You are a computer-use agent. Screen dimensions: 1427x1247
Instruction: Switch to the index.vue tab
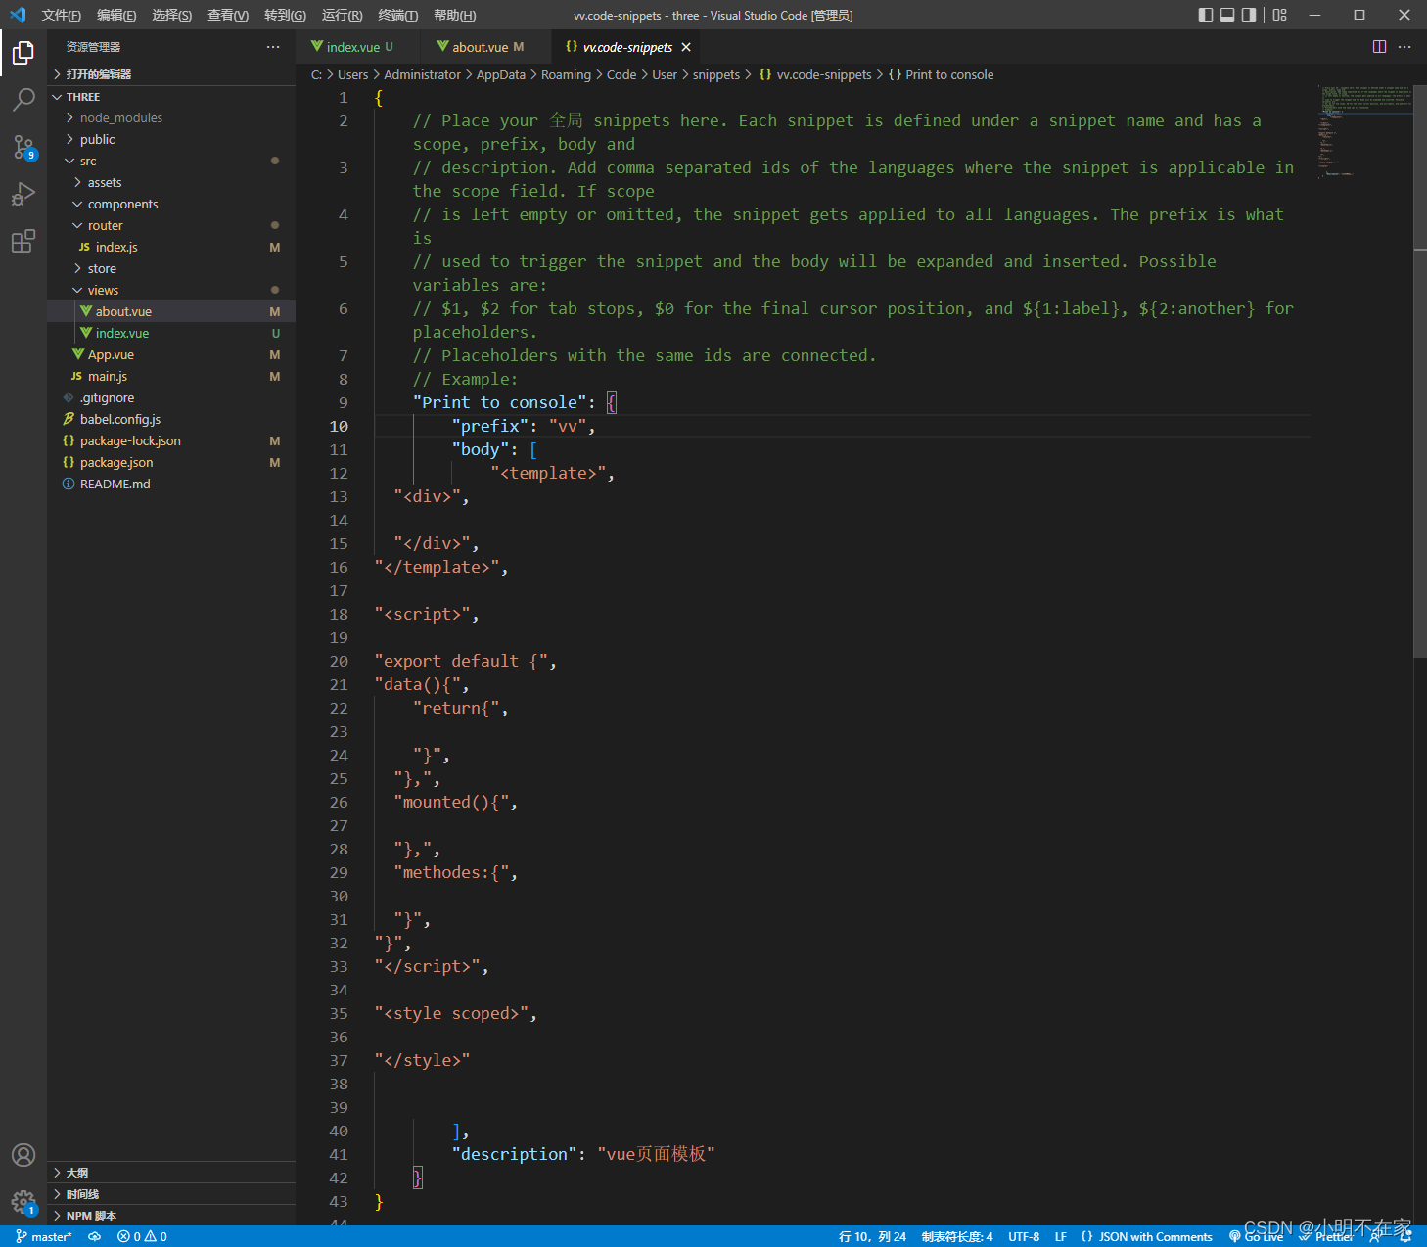pyautogui.click(x=357, y=47)
